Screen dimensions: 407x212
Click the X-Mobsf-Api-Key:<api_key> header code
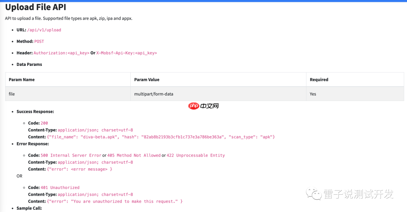[127, 53]
